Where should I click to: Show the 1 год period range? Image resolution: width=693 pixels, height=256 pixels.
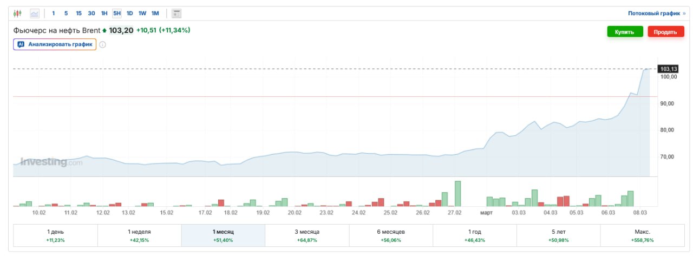point(475,235)
